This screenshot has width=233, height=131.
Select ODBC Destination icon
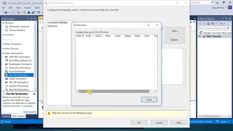pos(7,79)
